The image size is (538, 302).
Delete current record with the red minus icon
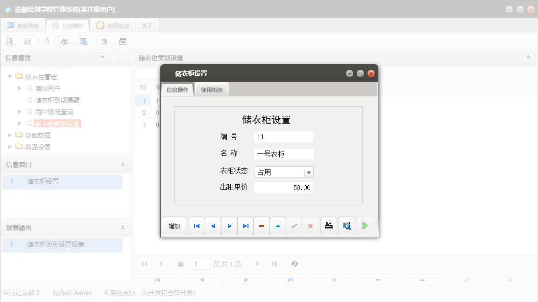[x=261, y=225]
